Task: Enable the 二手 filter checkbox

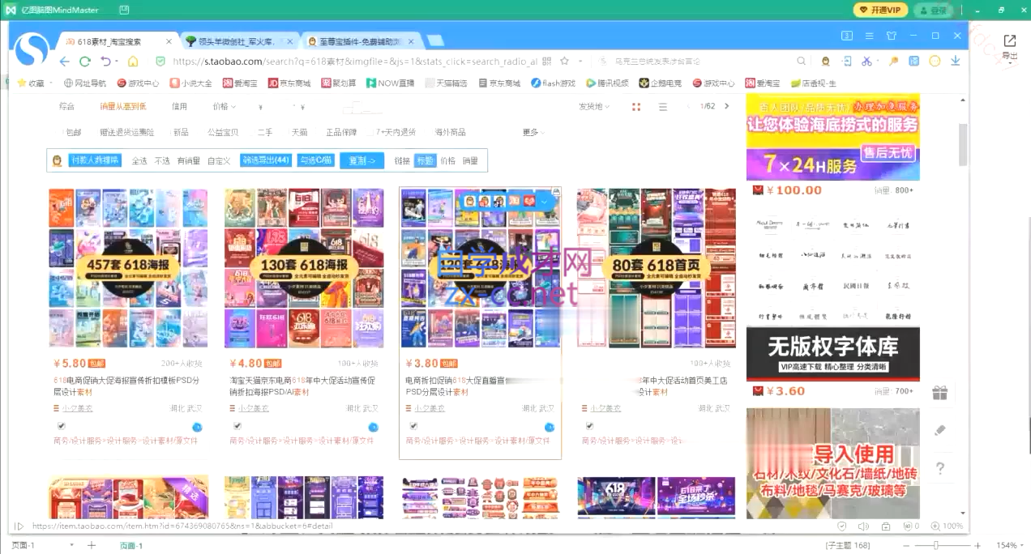Action: (x=254, y=132)
